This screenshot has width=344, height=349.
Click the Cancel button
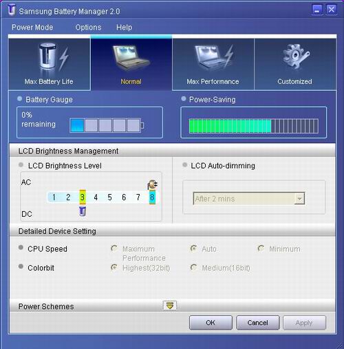(258, 323)
